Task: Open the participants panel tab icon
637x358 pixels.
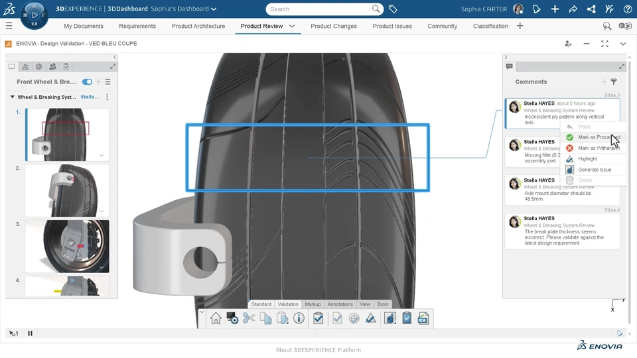Action: (52, 66)
